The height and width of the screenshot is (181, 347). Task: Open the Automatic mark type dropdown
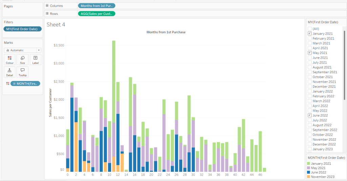[x=22, y=50]
